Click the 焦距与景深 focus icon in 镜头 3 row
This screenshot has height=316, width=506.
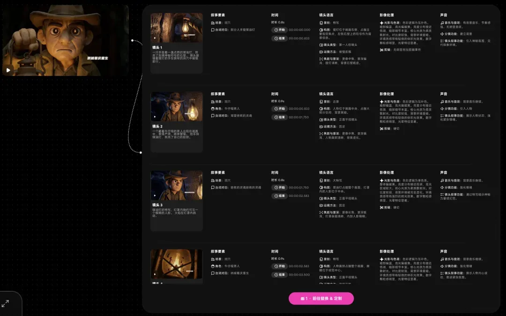(321, 213)
